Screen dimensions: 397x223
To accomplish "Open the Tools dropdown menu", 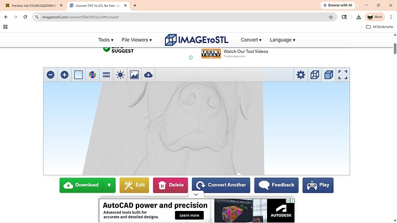I will click(106, 40).
